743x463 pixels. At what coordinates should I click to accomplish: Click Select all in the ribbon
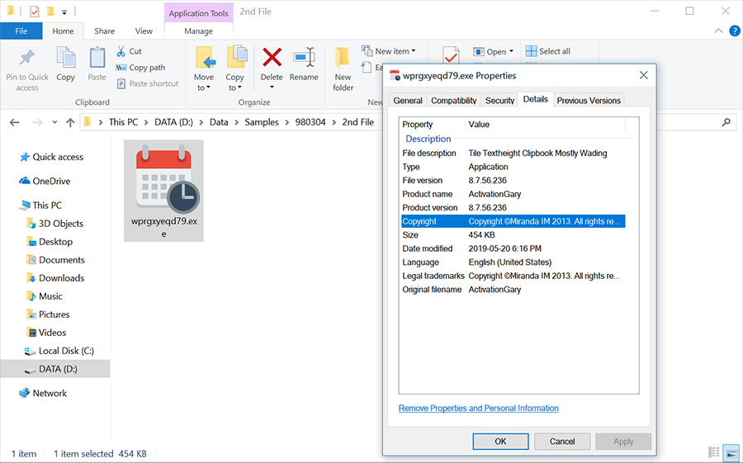click(x=548, y=51)
